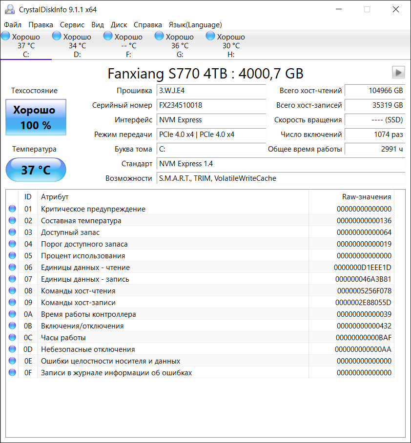Open the Вид menu
Screen dimensions: 411x443
98,25
